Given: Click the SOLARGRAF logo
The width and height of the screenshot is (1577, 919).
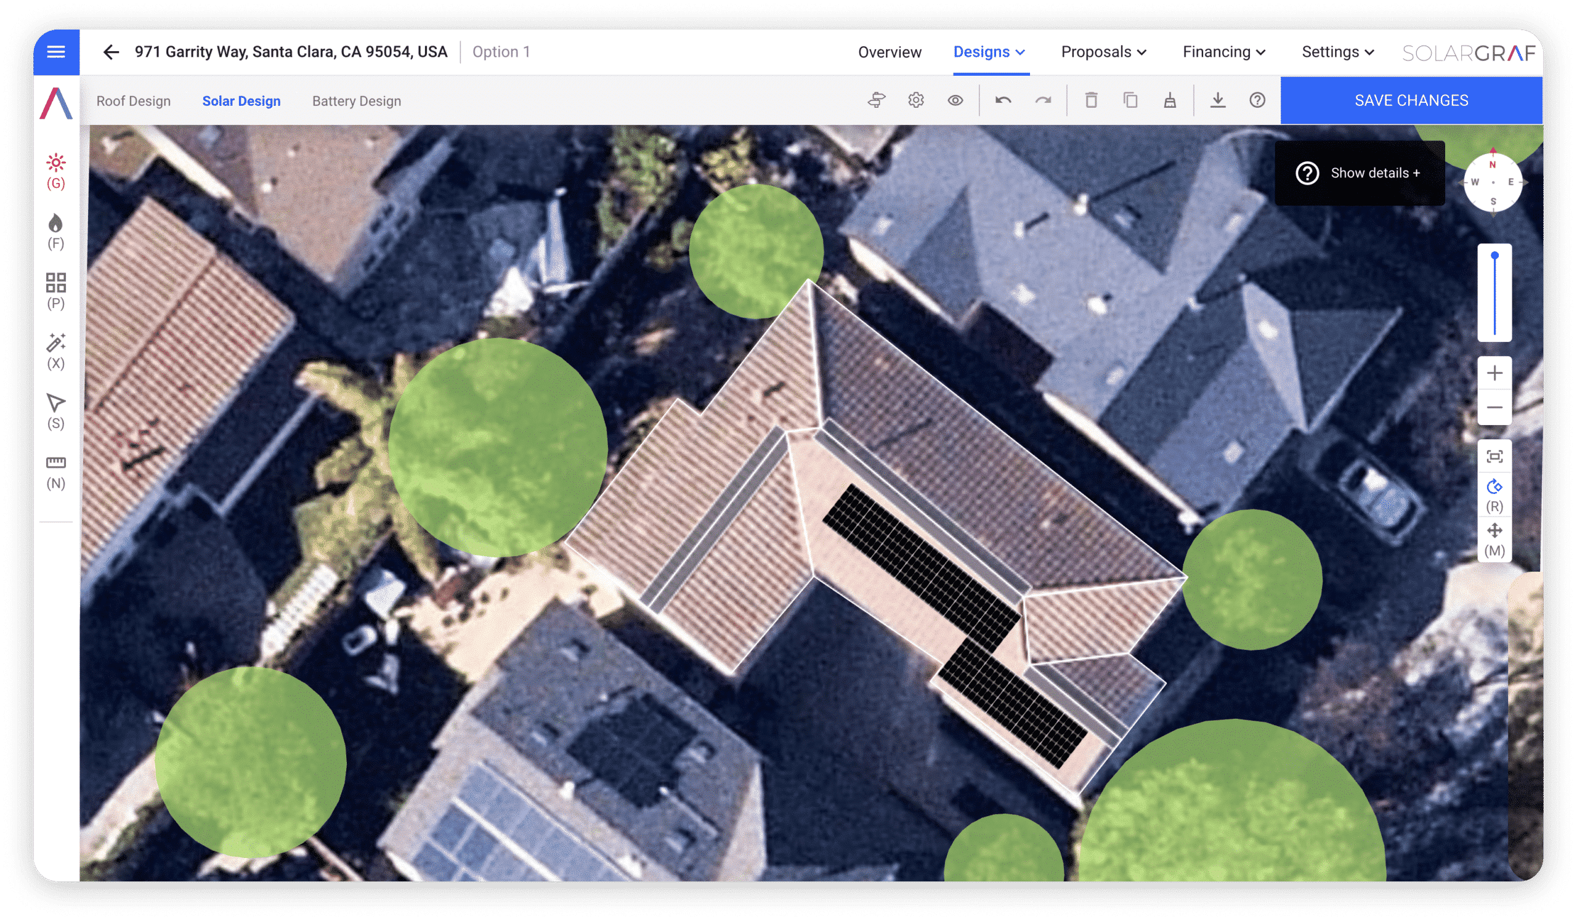Looking at the screenshot, I should (1469, 52).
